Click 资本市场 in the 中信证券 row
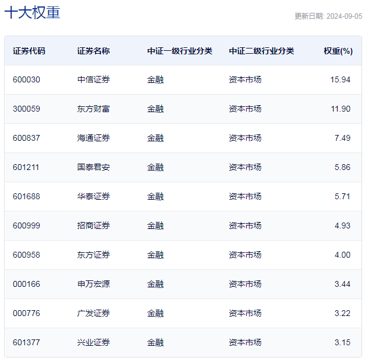Viewport: 365px width, 361px height. click(x=245, y=80)
